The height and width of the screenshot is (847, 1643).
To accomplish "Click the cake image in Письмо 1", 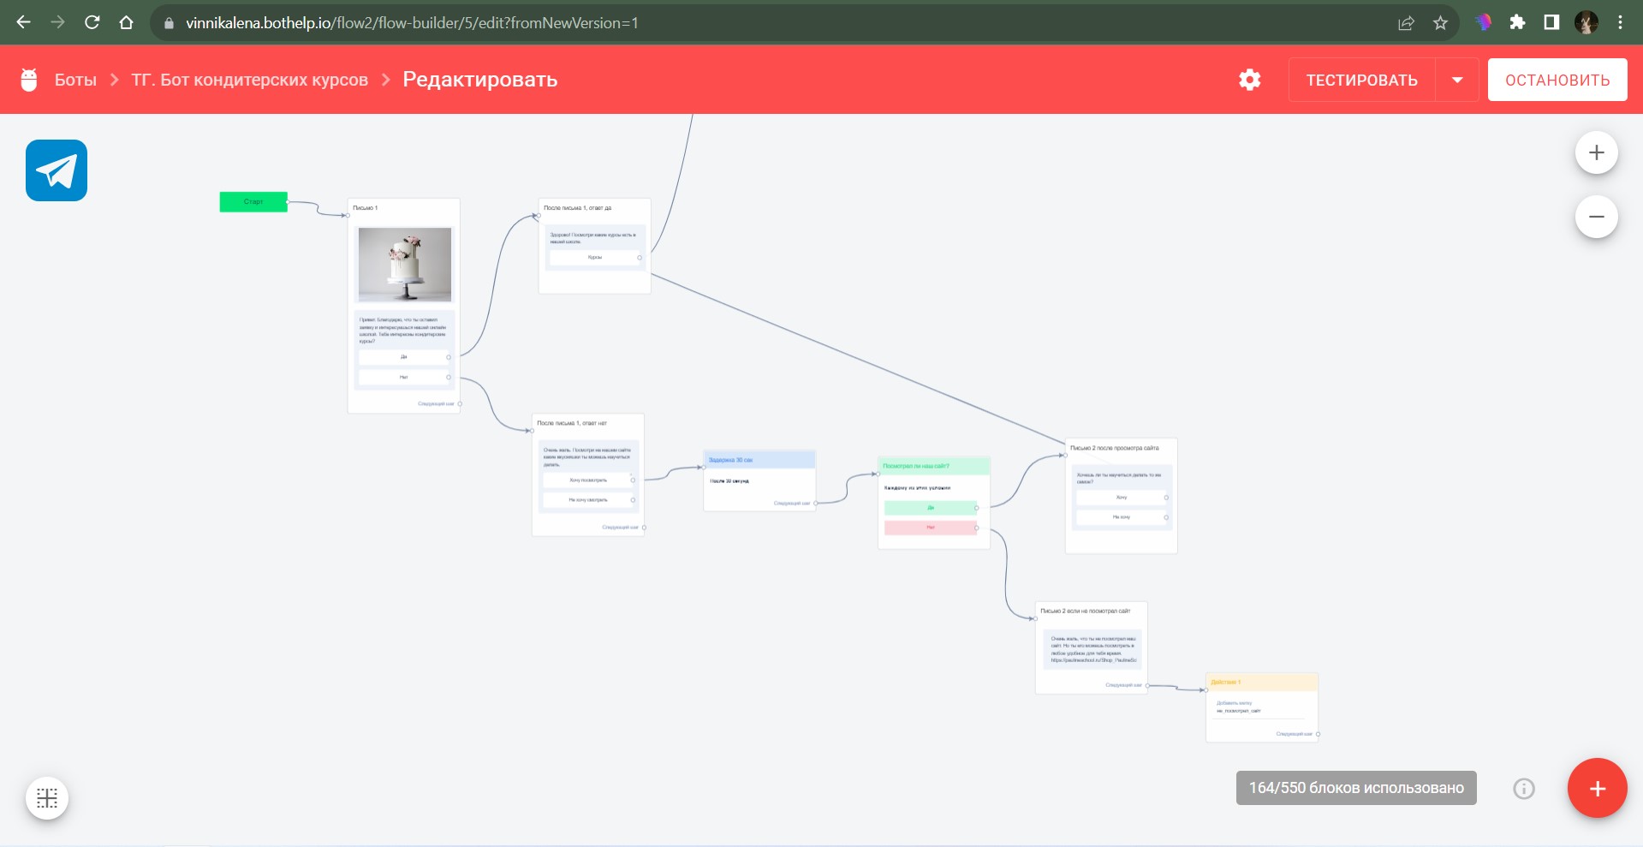I will pyautogui.click(x=404, y=264).
